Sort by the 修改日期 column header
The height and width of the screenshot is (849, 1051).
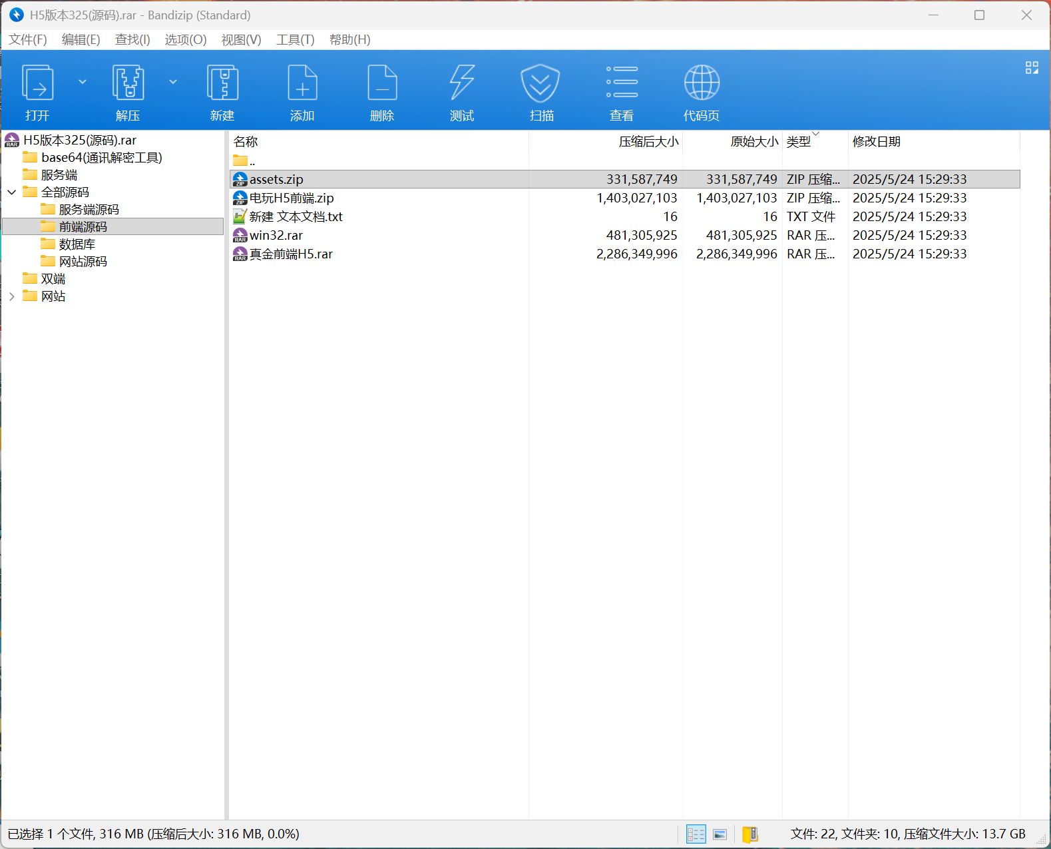tap(876, 142)
